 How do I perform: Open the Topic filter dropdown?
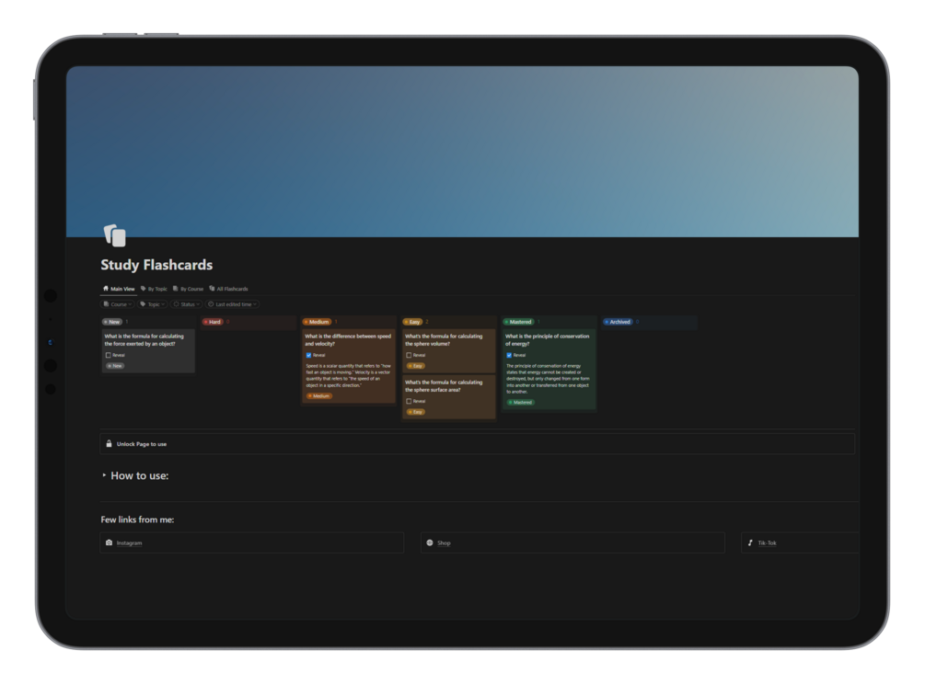click(x=153, y=304)
